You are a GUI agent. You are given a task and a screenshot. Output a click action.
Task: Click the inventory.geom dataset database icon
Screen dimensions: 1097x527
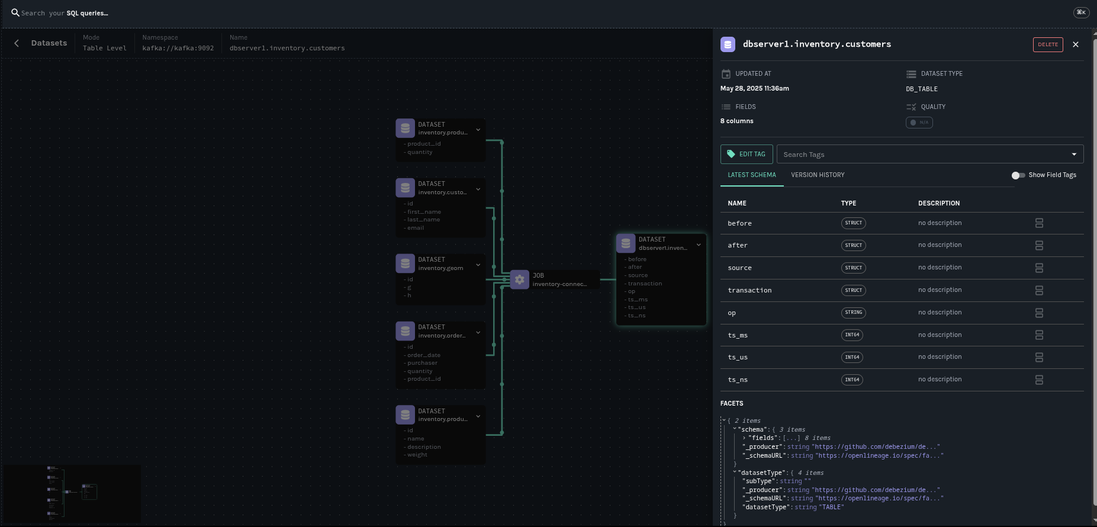405,263
